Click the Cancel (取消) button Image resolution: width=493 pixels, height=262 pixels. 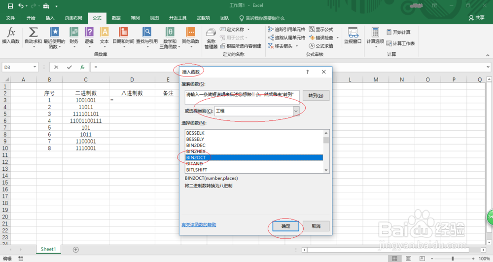(x=316, y=226)
